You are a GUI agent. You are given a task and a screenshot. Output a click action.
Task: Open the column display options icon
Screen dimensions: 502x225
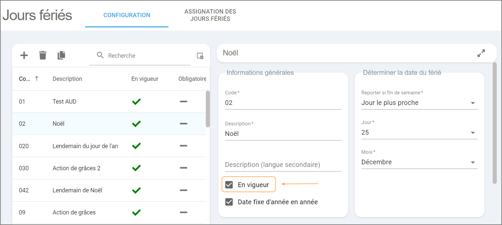click(200, 56)
